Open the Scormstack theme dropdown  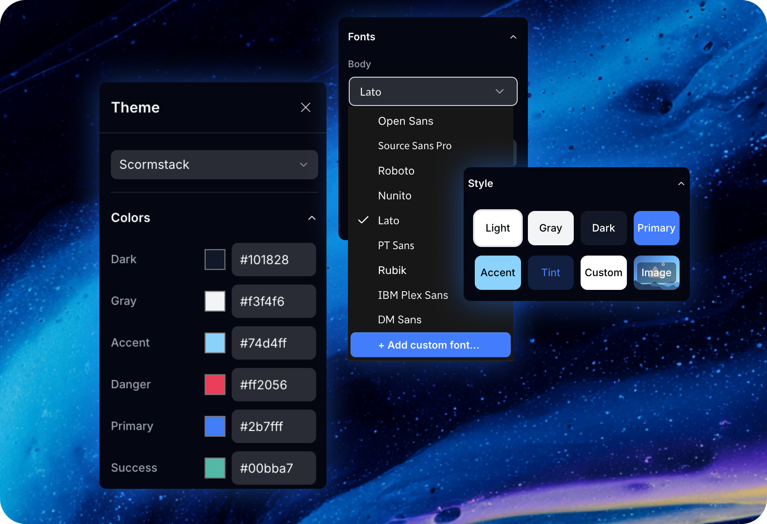click(214, 165)
